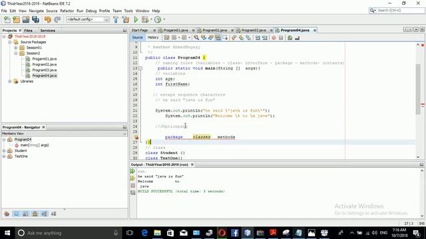The image size is (426, 239).
Task: Open File Explorer from the taskbar
Action: point(157,233)
